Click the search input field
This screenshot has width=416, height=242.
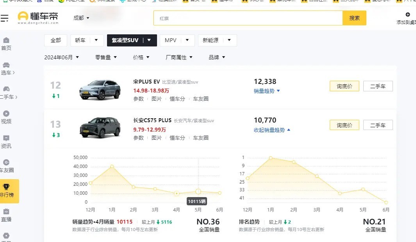248,18
